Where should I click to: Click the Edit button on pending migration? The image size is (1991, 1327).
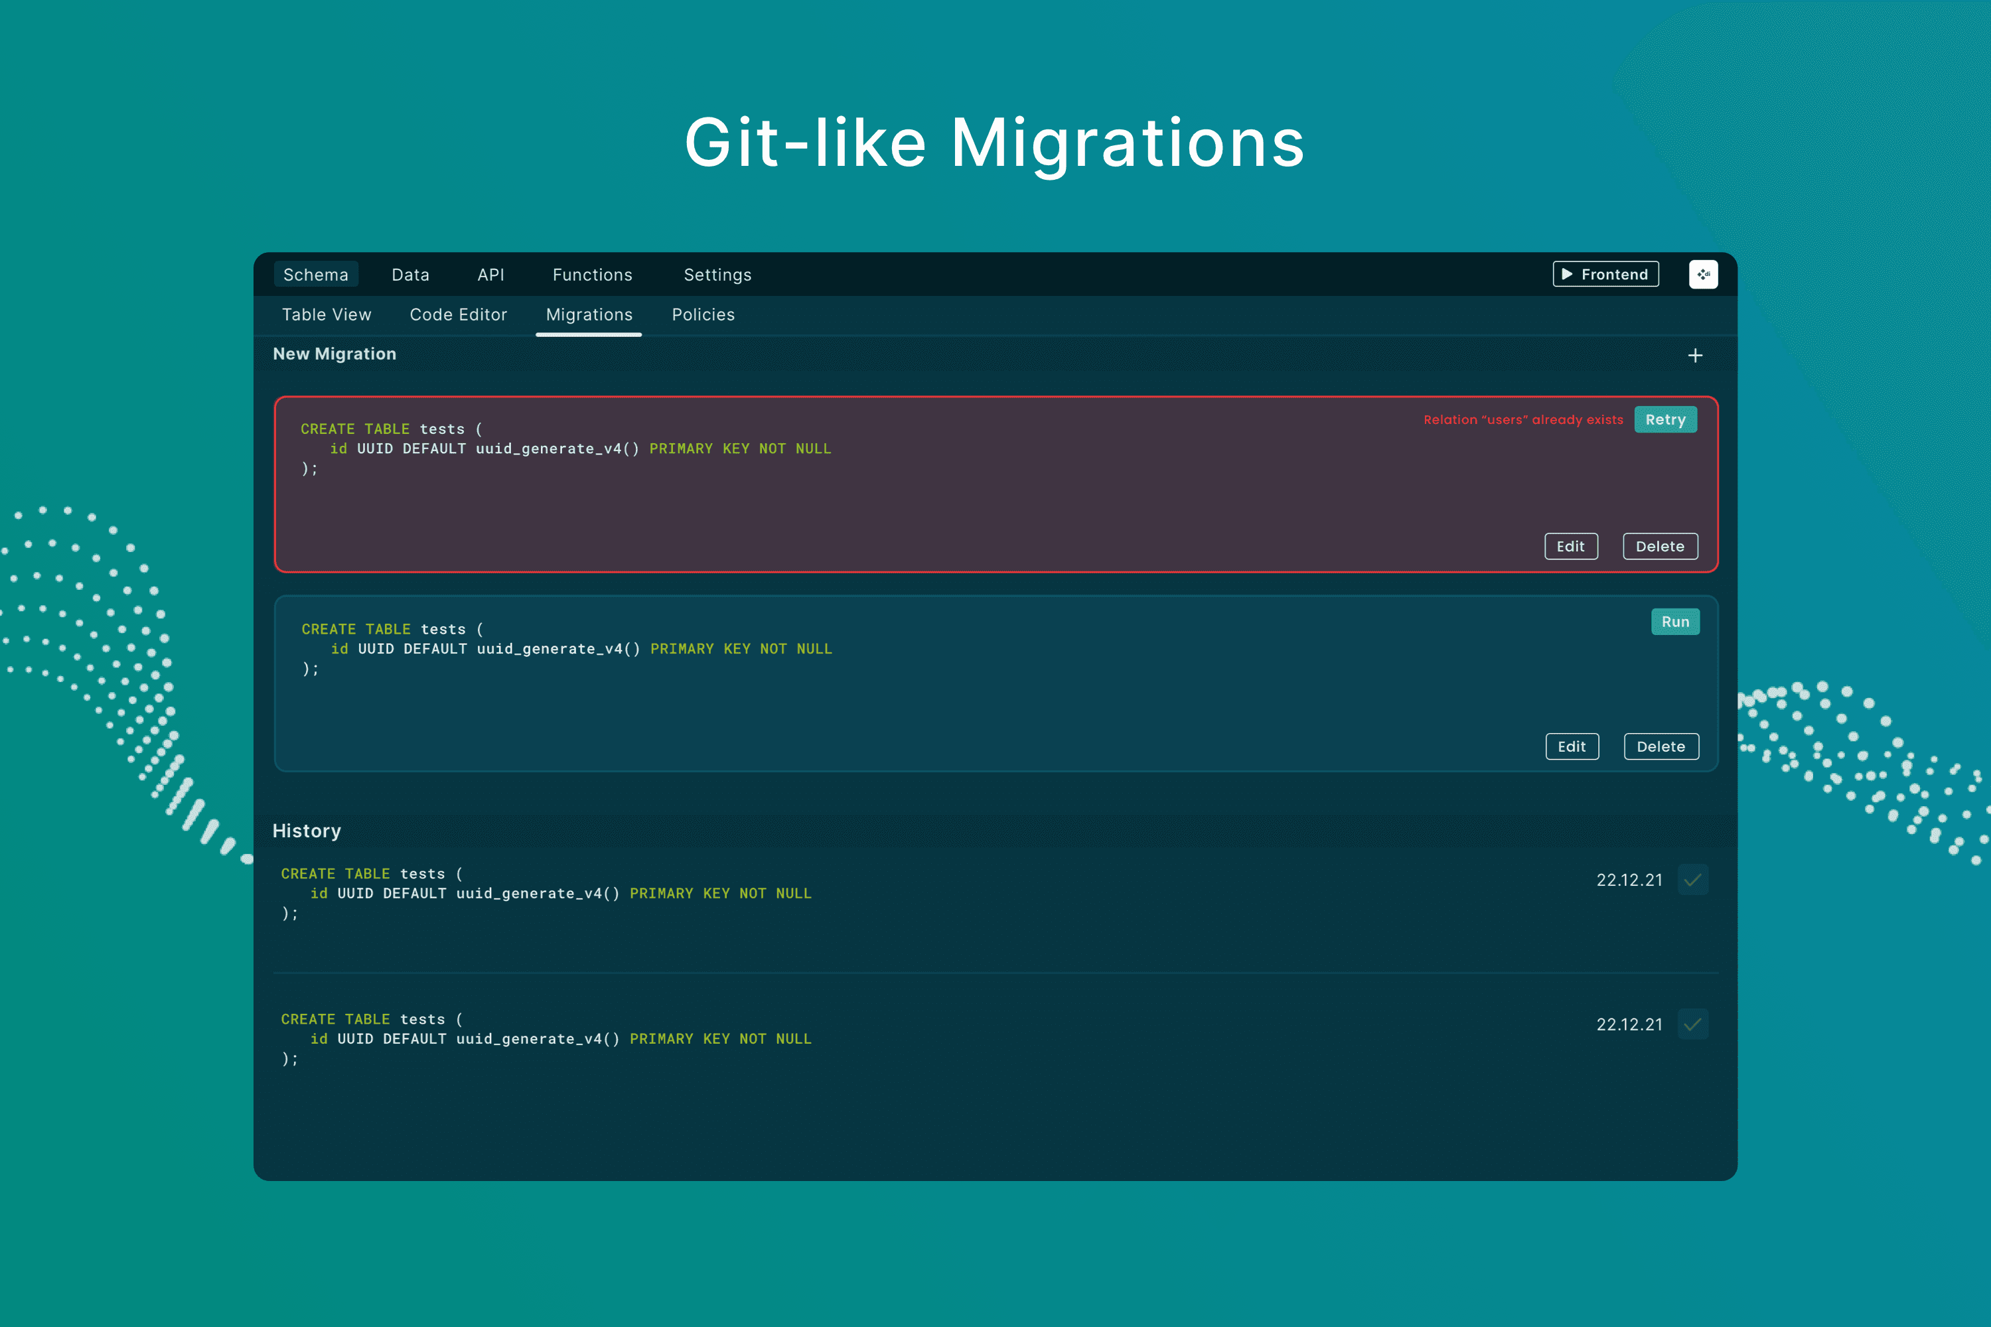(1570, 745)
